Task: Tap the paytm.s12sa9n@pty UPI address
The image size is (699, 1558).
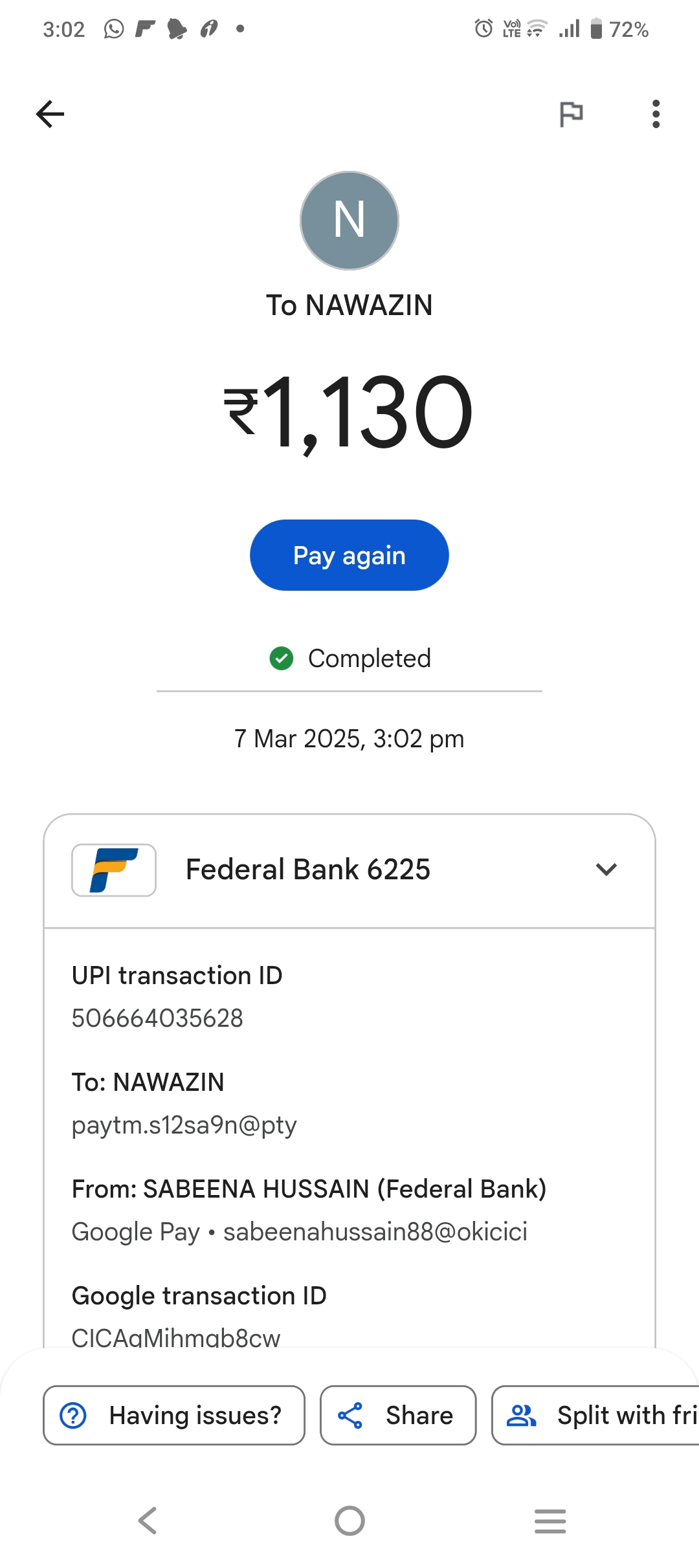Action: [x=184, y=1125]
